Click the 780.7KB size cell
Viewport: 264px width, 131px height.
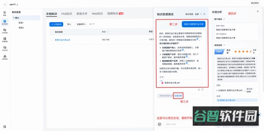tap(106, 40)
